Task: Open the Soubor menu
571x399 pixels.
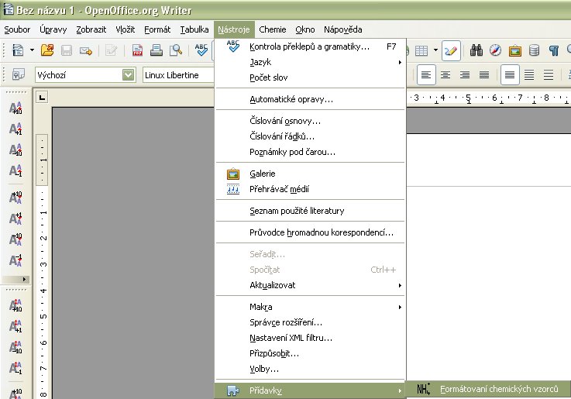Action: tap(17, 29)
